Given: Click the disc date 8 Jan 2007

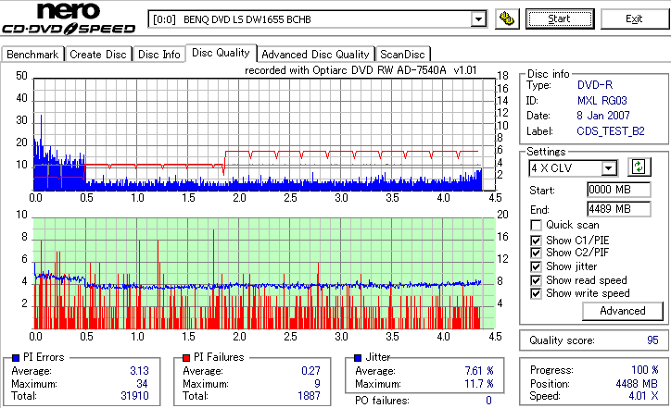Looking at the screenshot, I should [603, 116].
